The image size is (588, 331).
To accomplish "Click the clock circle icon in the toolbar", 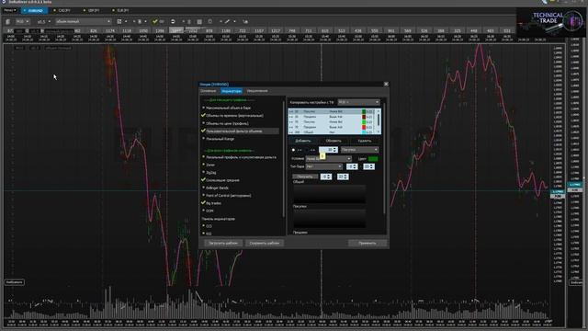I will pyautogui.click(x=210, y=22).
